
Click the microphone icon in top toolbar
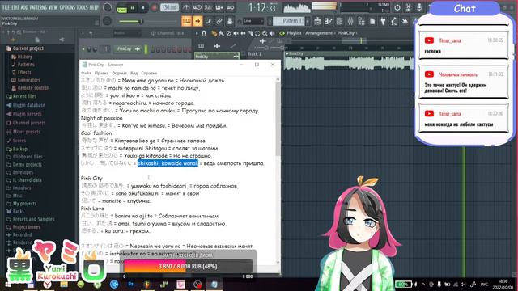(419, 7)
